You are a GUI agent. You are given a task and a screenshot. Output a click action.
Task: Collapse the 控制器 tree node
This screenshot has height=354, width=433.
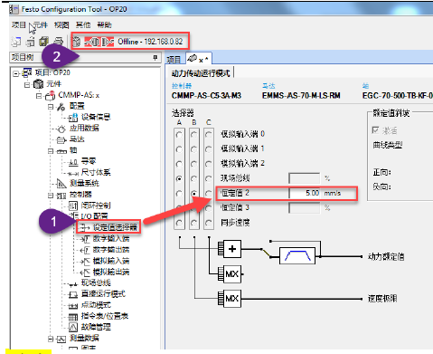51,196
